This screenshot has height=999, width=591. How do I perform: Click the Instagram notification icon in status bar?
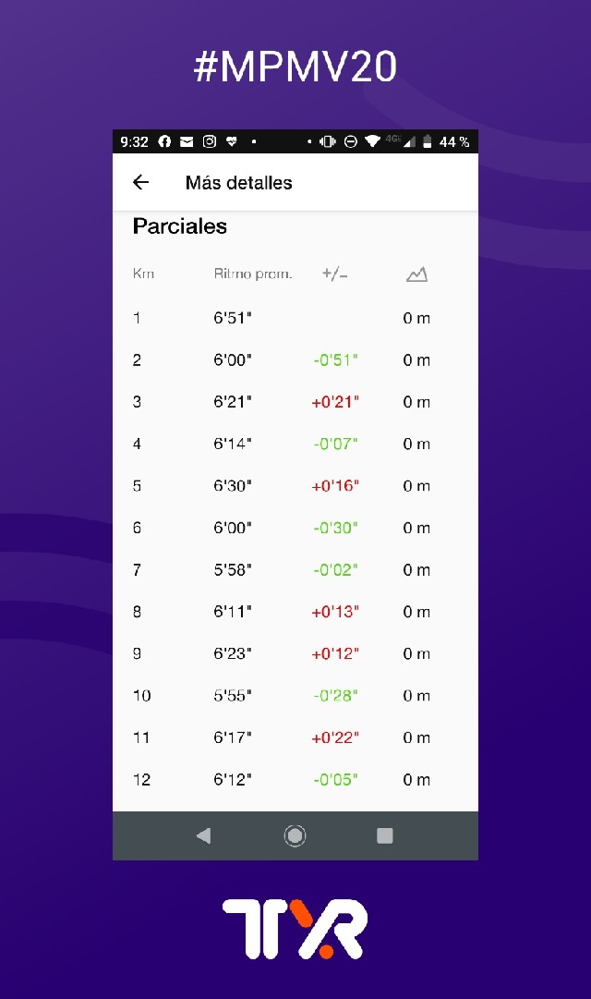pos(210,141)
